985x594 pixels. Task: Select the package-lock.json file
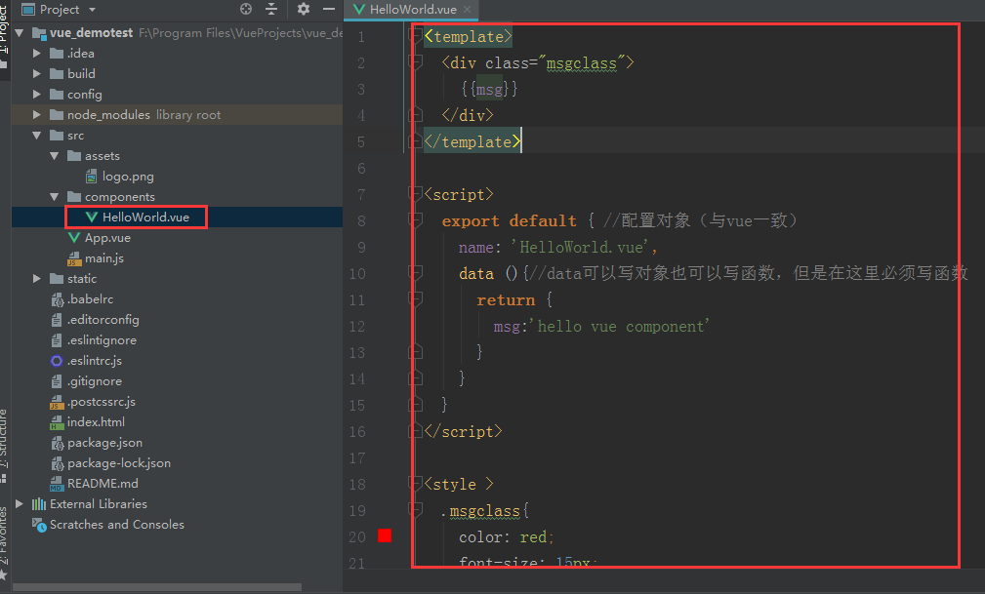pos(119,462)
